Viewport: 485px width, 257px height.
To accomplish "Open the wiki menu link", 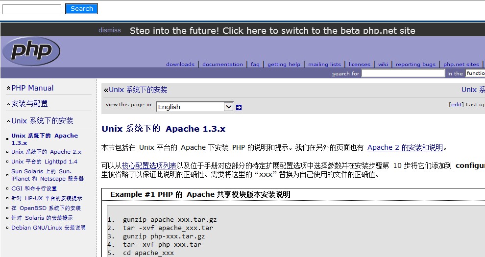I will (x=383, y=64).
